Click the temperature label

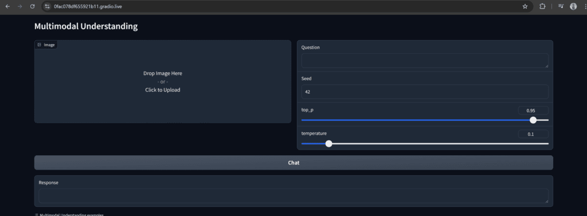point(314,133)
